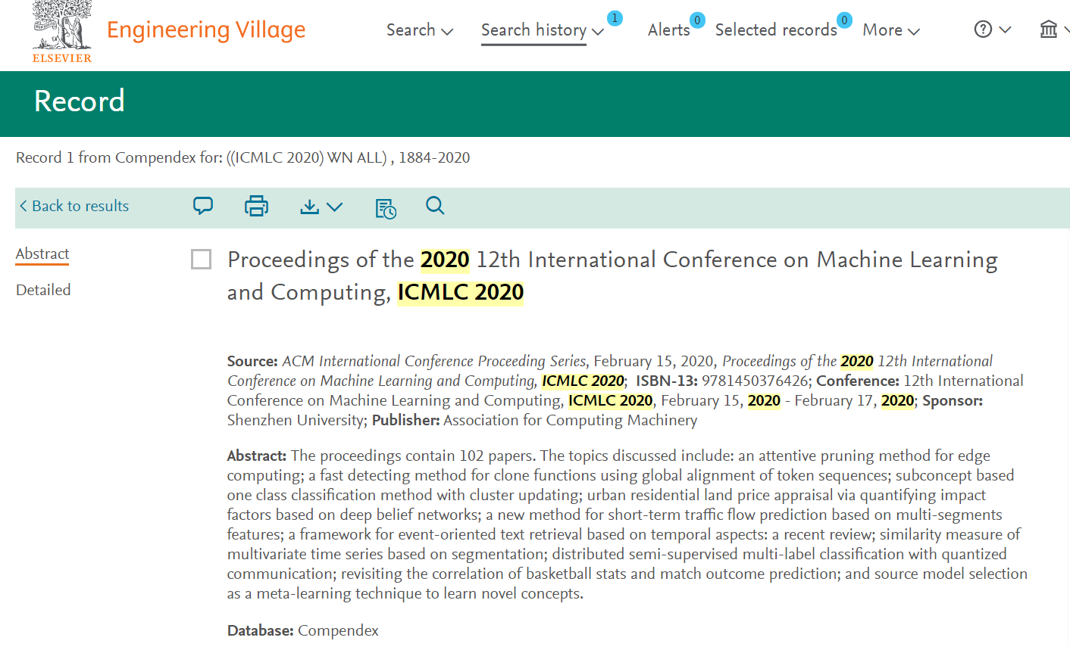Expand the Search menu

420,30
